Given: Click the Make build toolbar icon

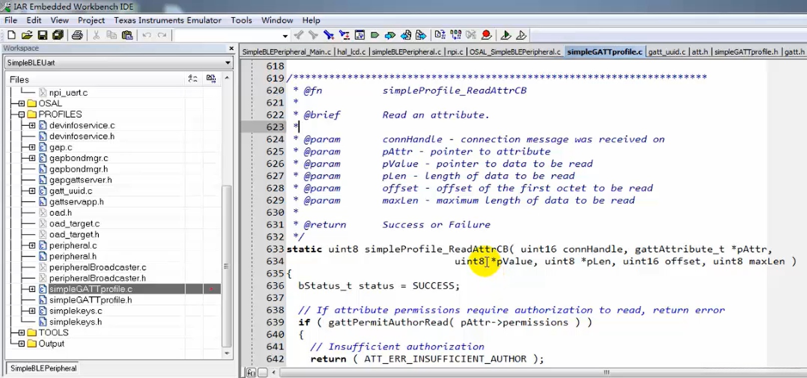Looking at the screenshot, I should coord(455,35).
